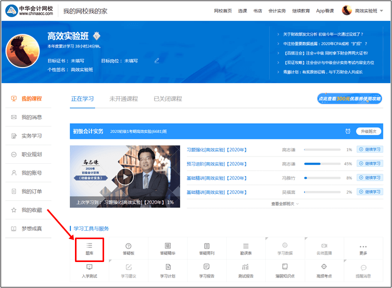Open 继续教育 in top navigation
Screen dimensions: 392x288
pyautogui.click(x=301, y=11)
